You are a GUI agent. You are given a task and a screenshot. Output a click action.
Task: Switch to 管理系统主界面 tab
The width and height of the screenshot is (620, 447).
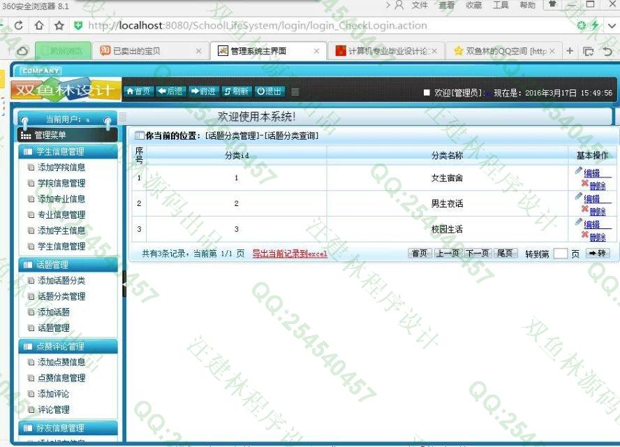[258, 51]
